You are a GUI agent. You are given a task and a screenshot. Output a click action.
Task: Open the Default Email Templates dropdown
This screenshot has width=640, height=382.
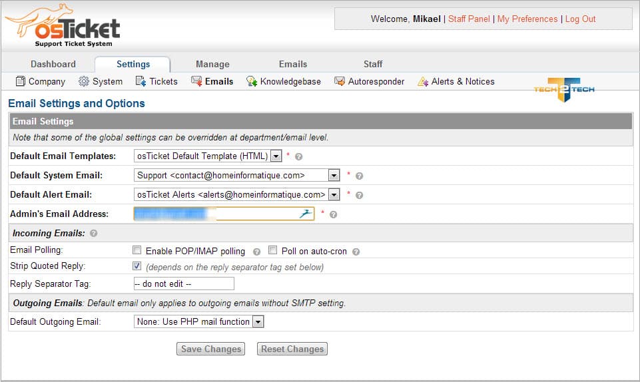point(276,156)
